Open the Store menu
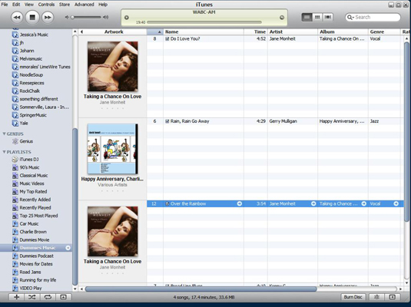 [65, 5]
